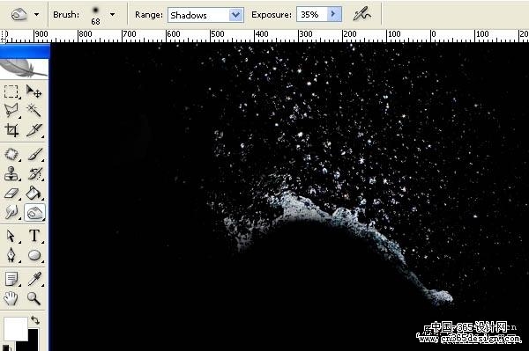
Task: Expand the Exposure slider arrow
Action: point(334,14)
